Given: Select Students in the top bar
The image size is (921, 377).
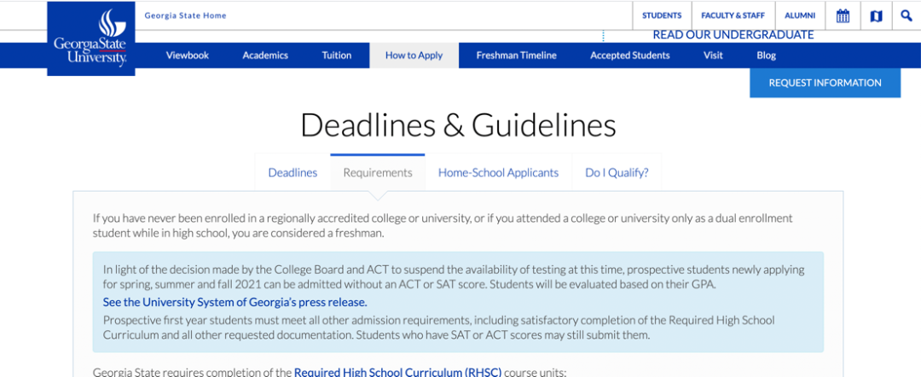Looking at the screenshot, I should coord(662,15).
